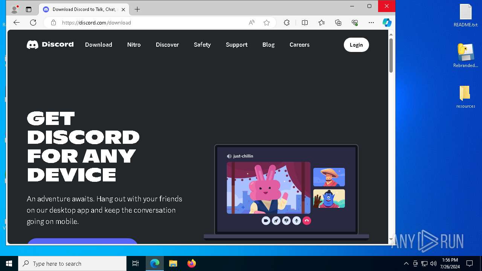Open README.txt desktop file
Screen dimensions: 482x271
465,15
